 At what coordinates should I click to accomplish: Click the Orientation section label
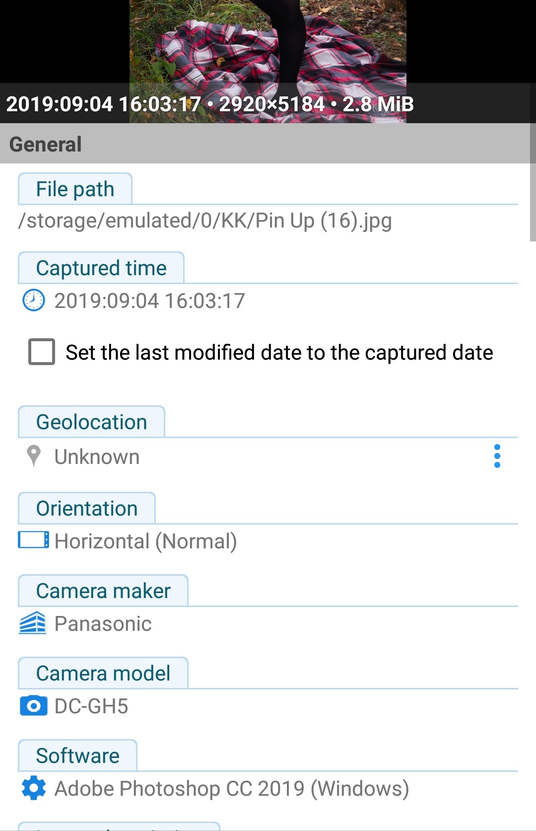[87, 508]
